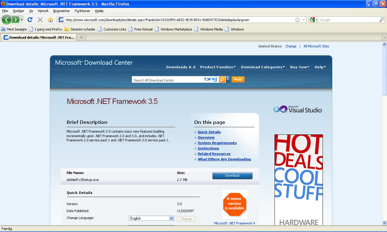Open the Funktioner menu
Viewport: 387px width, 232px height.
pyautogui.click(x=83, y=11)
